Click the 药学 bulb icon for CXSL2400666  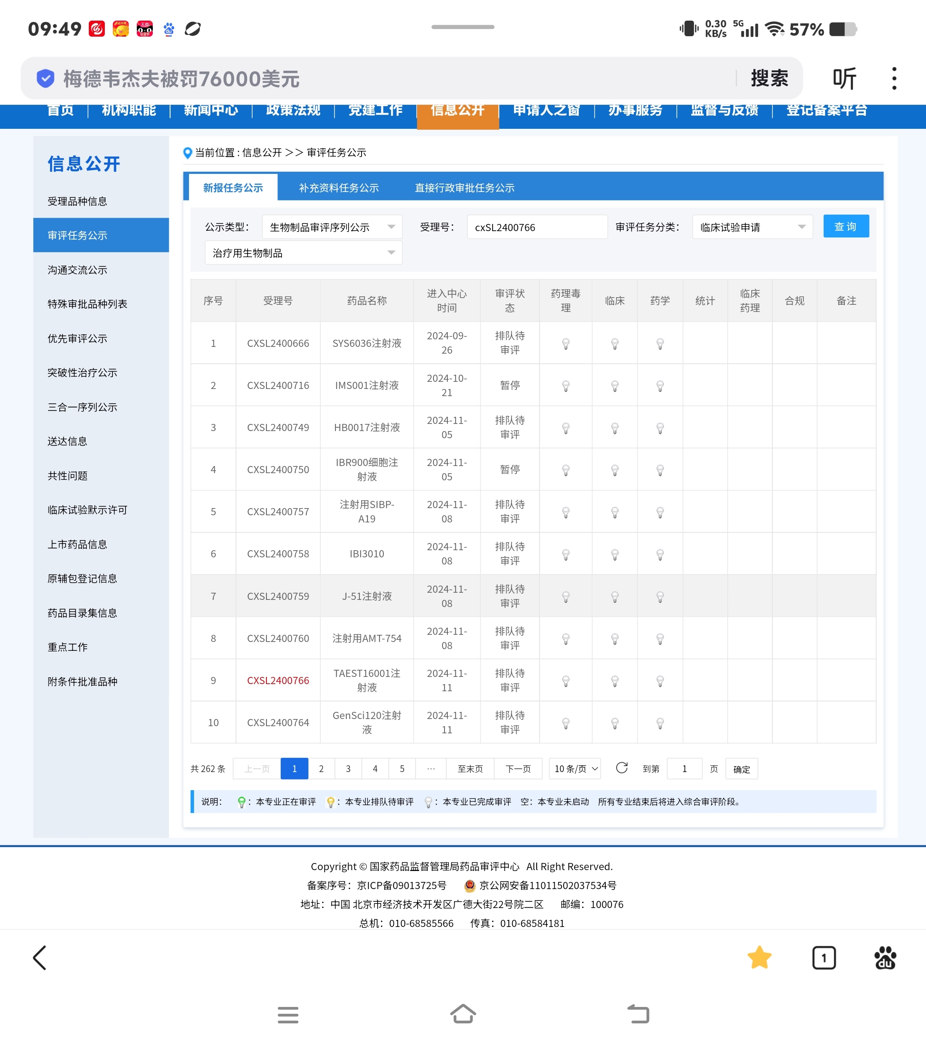pyautogui.click(x=660, y=344)
